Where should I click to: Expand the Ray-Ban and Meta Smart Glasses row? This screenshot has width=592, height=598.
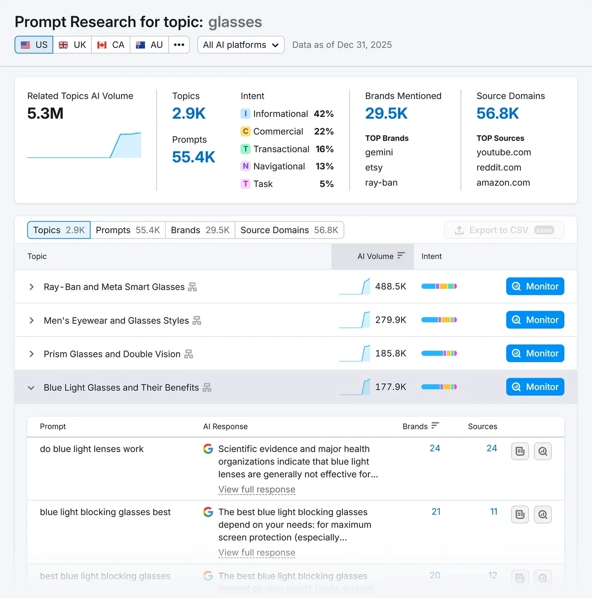(32, 287)
